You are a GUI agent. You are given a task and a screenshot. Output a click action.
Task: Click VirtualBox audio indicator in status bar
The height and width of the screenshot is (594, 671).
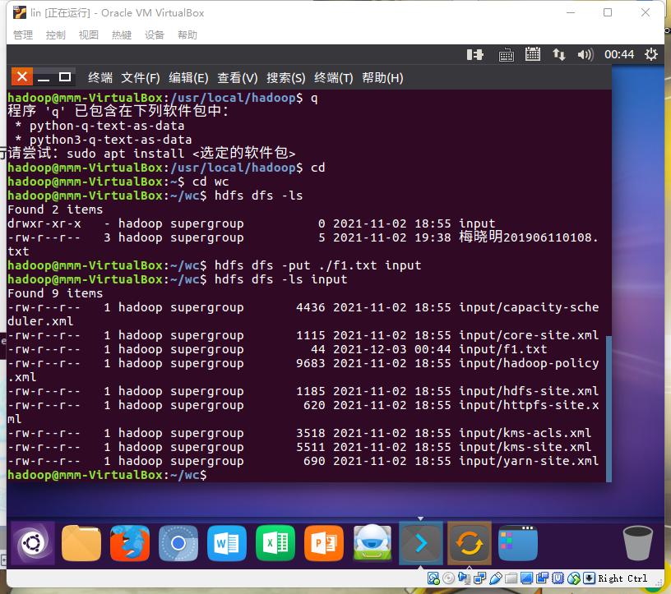tap(464, 578)
